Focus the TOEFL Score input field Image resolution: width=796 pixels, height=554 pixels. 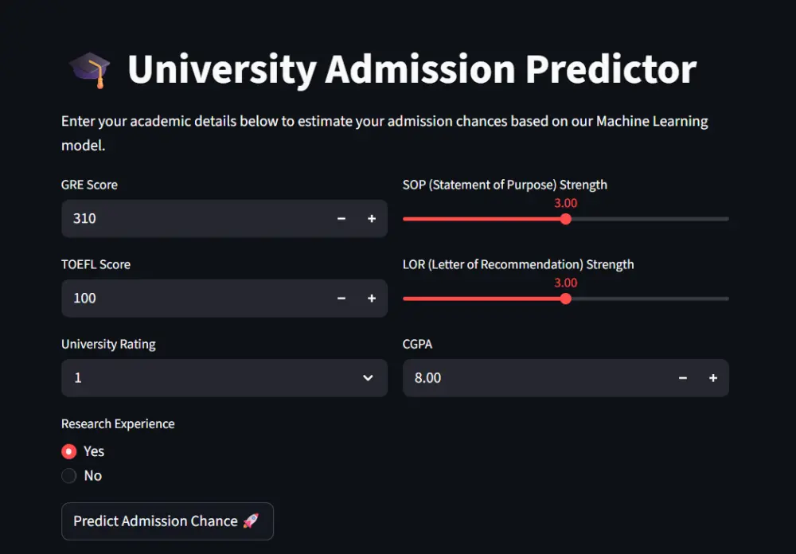point(191,298)
